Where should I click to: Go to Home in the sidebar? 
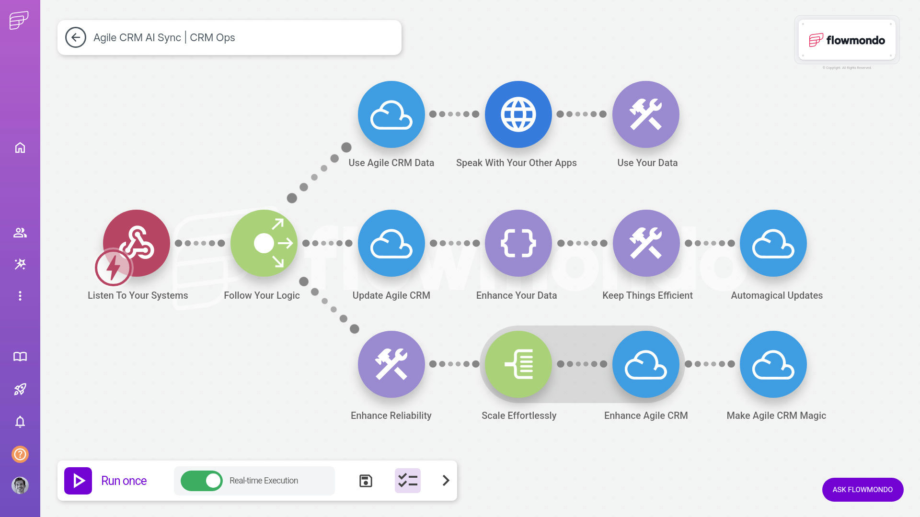click(20, 147)
